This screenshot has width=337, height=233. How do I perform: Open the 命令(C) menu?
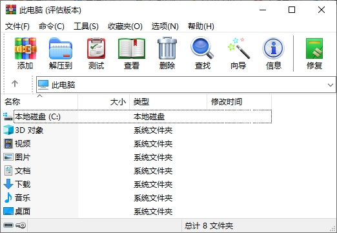pyautogui.click(x=52, y=26)
